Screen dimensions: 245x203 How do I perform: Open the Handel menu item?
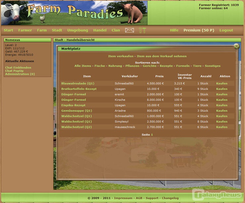(100, 30)
